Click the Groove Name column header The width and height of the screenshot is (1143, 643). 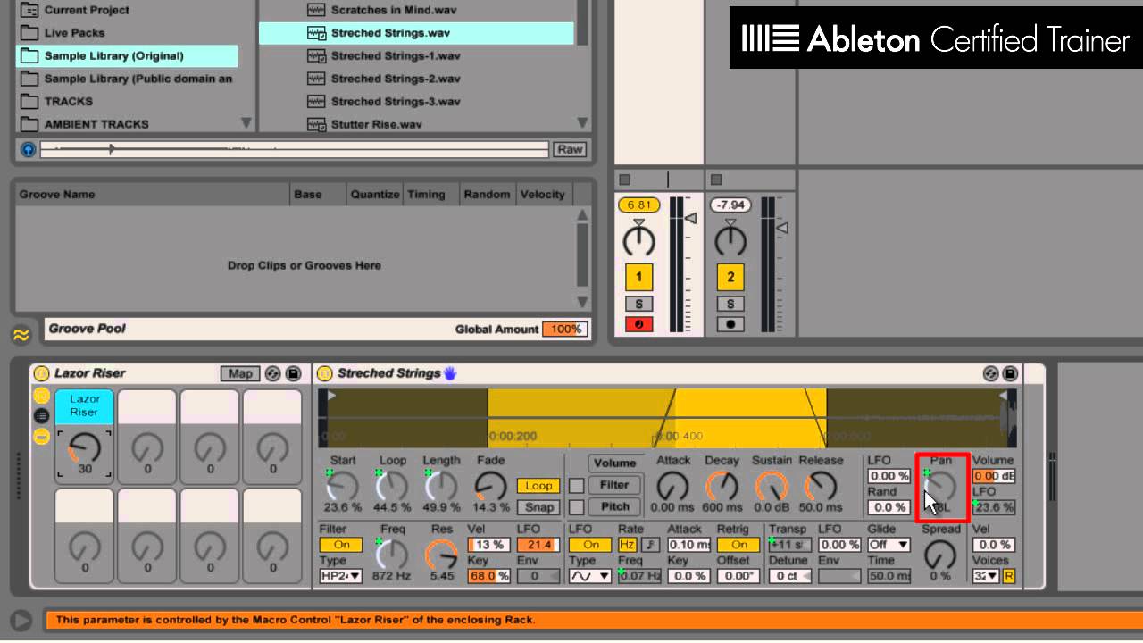[57, 194]
